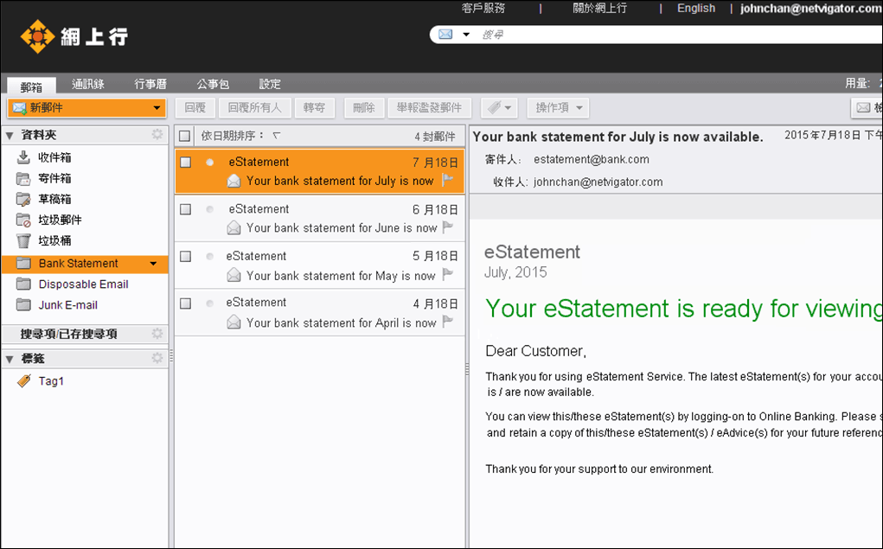
Task: Switch to 通訊錄 tab
Action: click(x=88, y=84)
